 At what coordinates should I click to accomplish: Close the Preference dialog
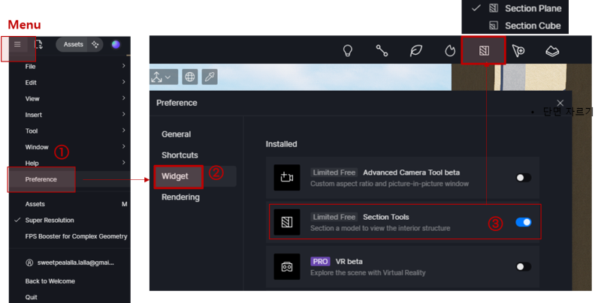(560, 103)
